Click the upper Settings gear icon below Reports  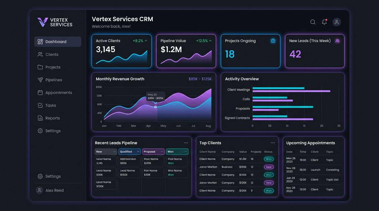[x=40, y=131]
